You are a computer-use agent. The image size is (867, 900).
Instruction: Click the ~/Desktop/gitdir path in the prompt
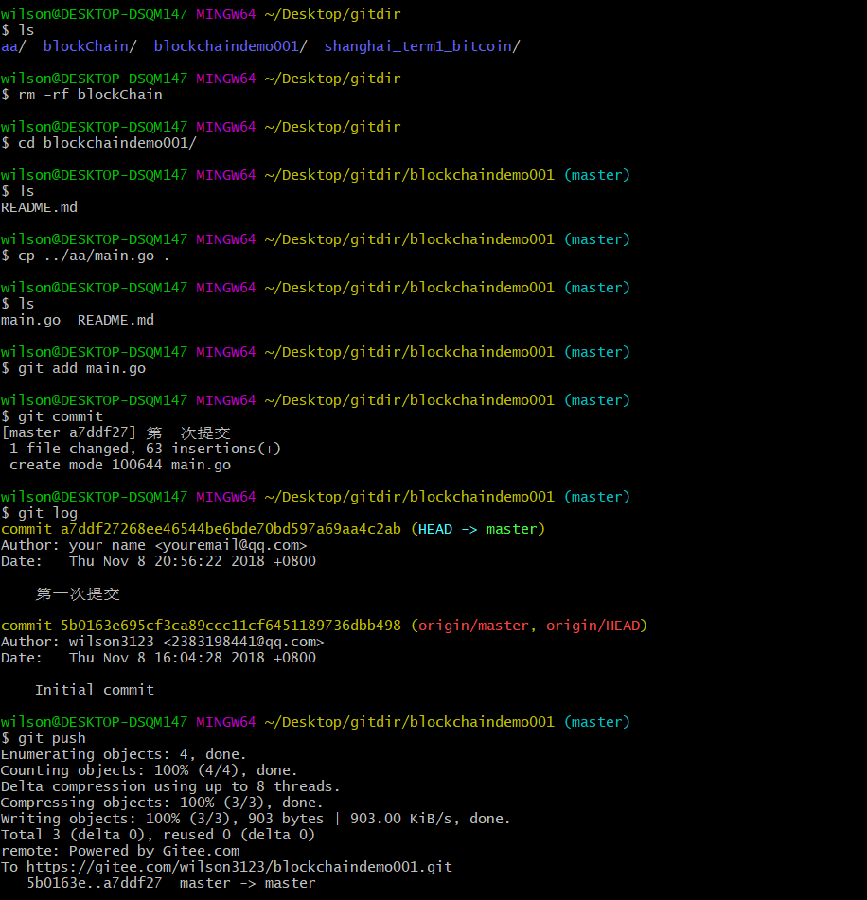[332, 13]
